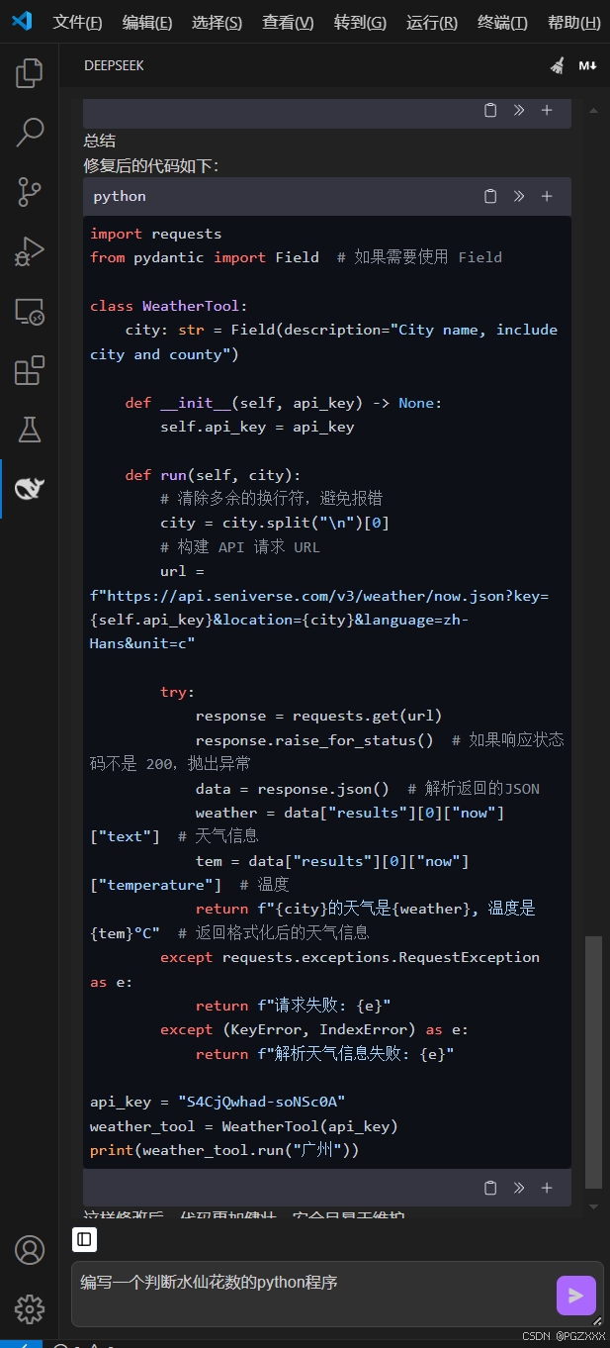
Task: Click the + icon in python header
Action: [x=547, y=196]
